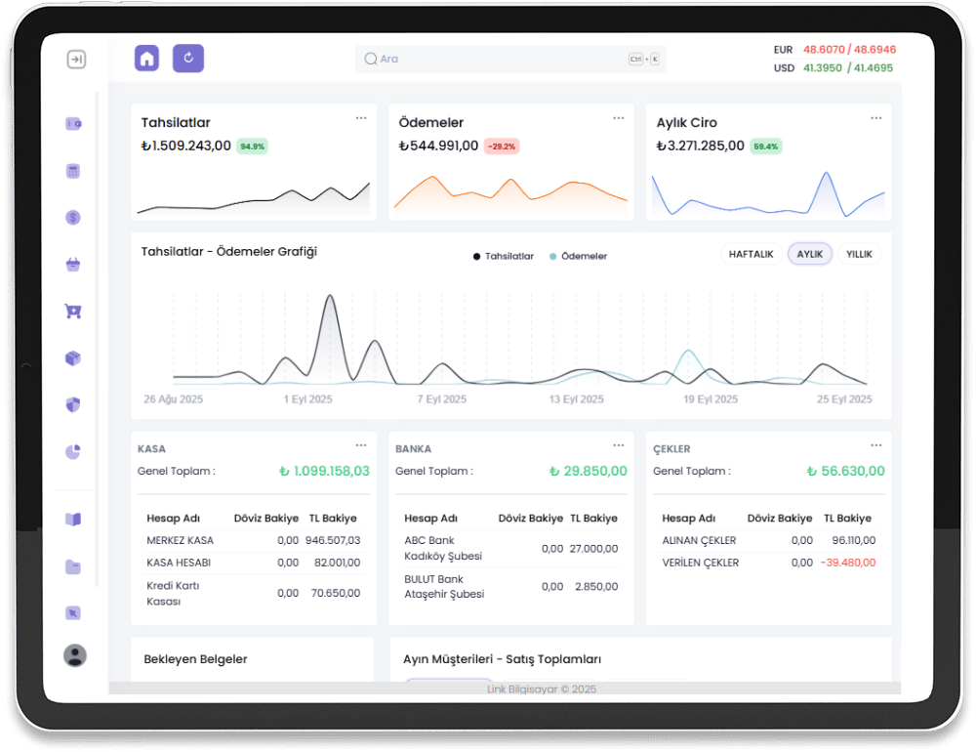Open the calculator icon in sidebar
Screen dimensions: 976x752
73,171
